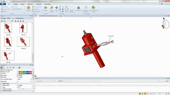
Task: Open the Time dropdown in Timeline toolbar
Action: pos(167,81)
